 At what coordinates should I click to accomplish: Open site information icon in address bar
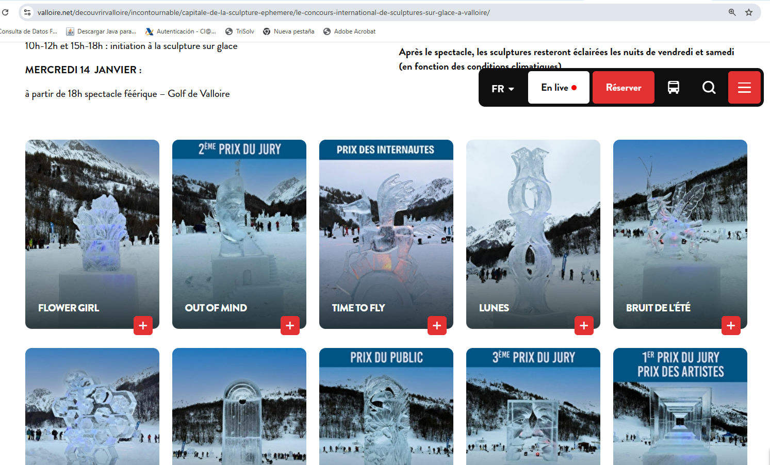click(x=27, y=12)
